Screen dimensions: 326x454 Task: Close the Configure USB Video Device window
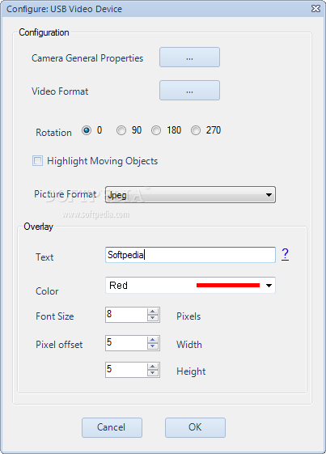(x=315, y=8)
